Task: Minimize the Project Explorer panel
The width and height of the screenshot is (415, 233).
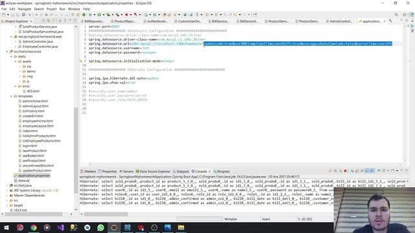Action: 70,21
